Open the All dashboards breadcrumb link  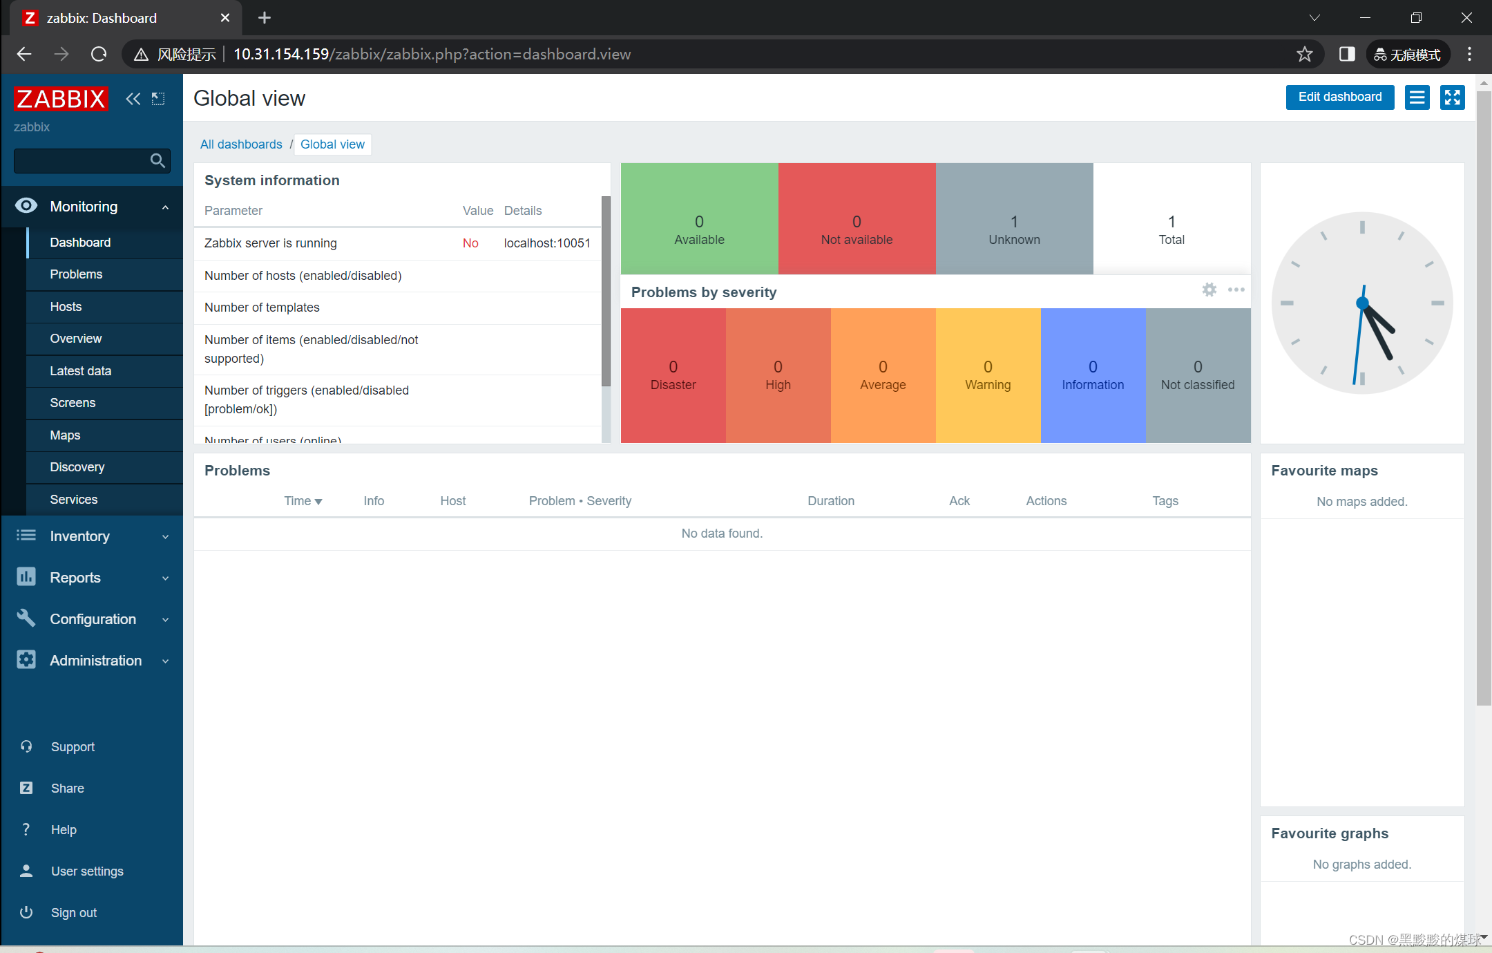point(241,144)
